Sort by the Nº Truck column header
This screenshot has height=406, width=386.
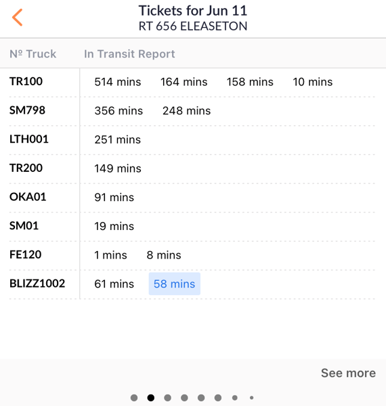tap(33, 54)
